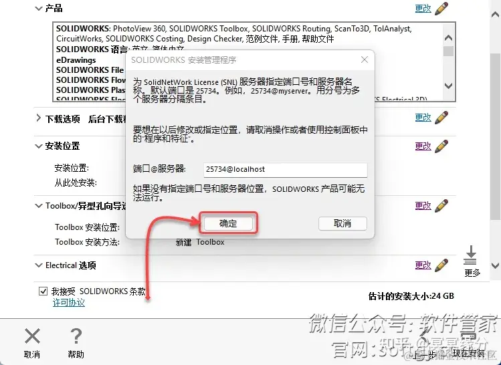Click the pencil icon in Toolbox/异型孔向导 row
This screenshot has width=501, height=365.
[x=441, y=206]
